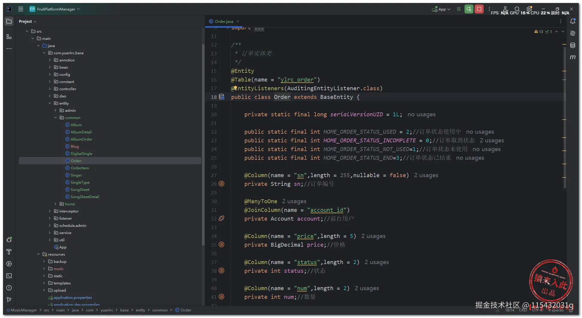Image resolution: width=582 pixels, height=318 pixels.
Task: Expand the home package
Action: coord(55,204)
